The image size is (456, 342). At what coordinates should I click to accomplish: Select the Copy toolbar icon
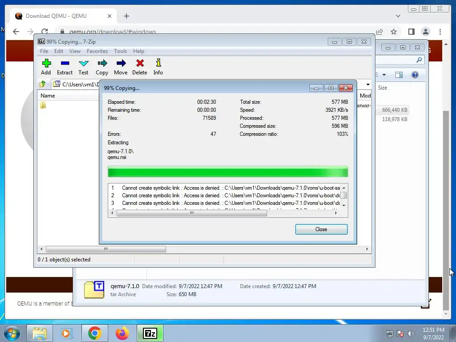102,67
